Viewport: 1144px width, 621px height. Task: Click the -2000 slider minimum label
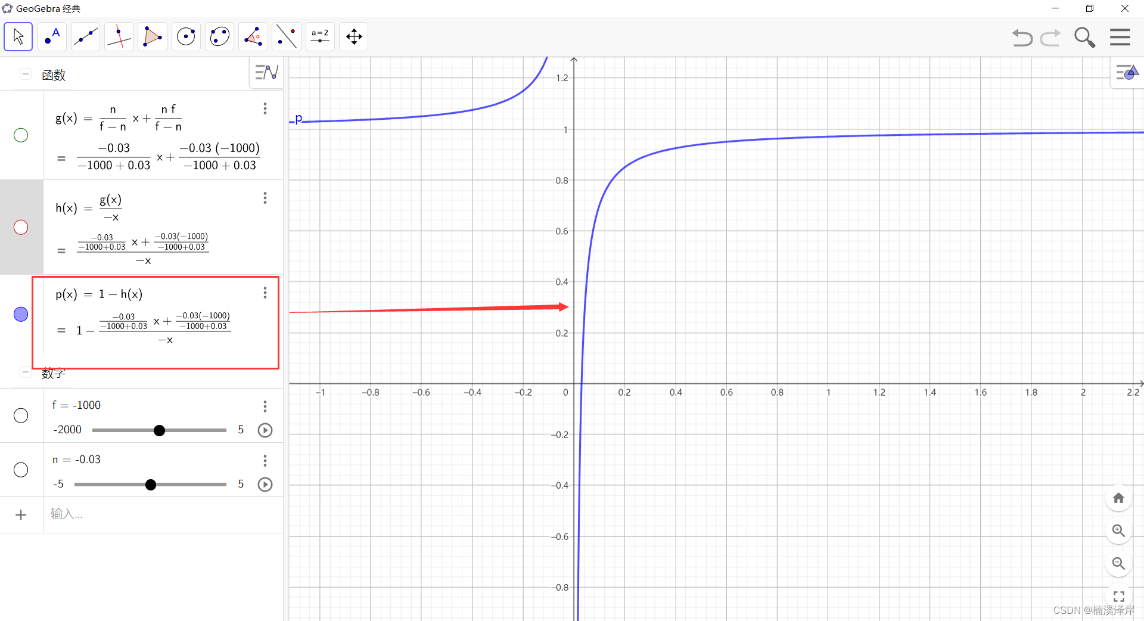(x=67, y=430)
